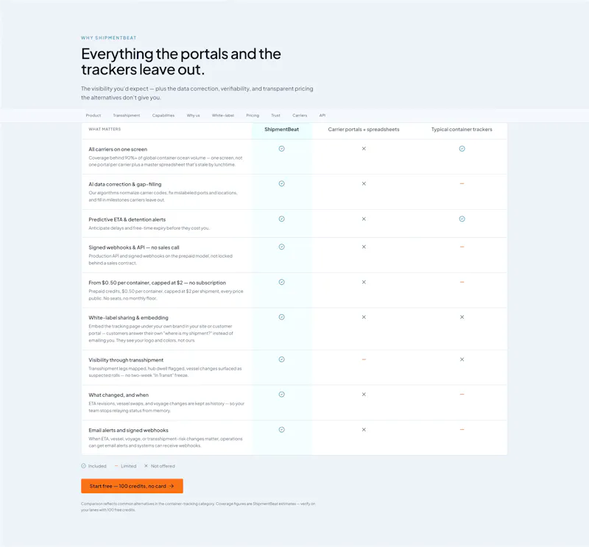Click container trackers check for Predictive ETA row
Screen dimensions: 589x547
point(462,219)
